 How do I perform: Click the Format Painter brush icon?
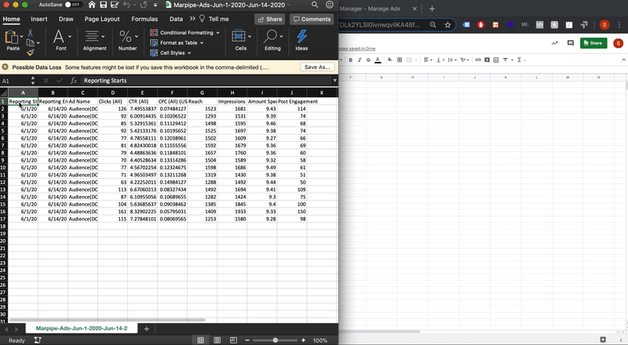click(30, 53)
